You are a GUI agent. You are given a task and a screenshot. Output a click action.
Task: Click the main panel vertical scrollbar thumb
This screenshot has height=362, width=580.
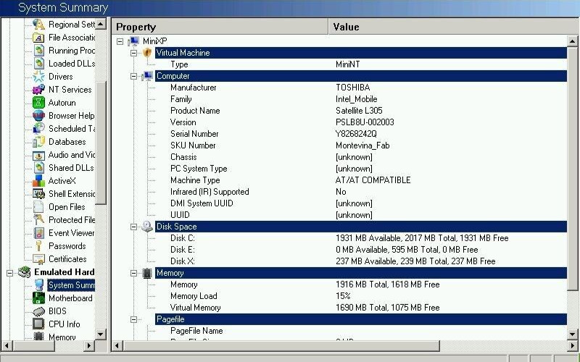pos(573,169)
